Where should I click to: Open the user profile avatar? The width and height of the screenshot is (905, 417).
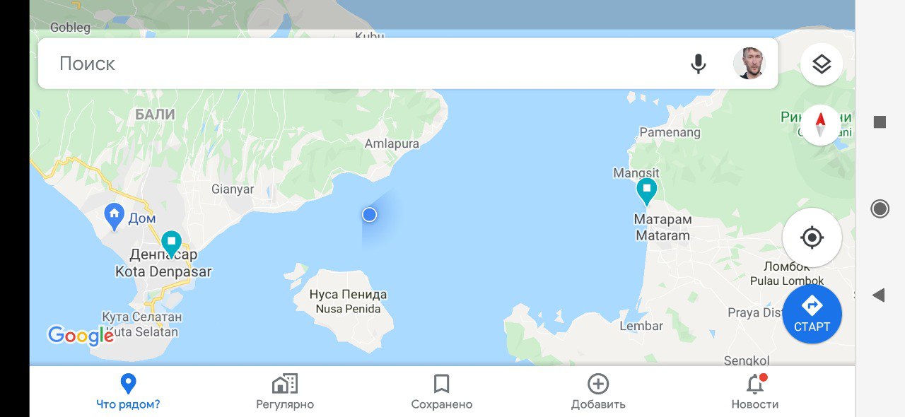click(749, 64)
